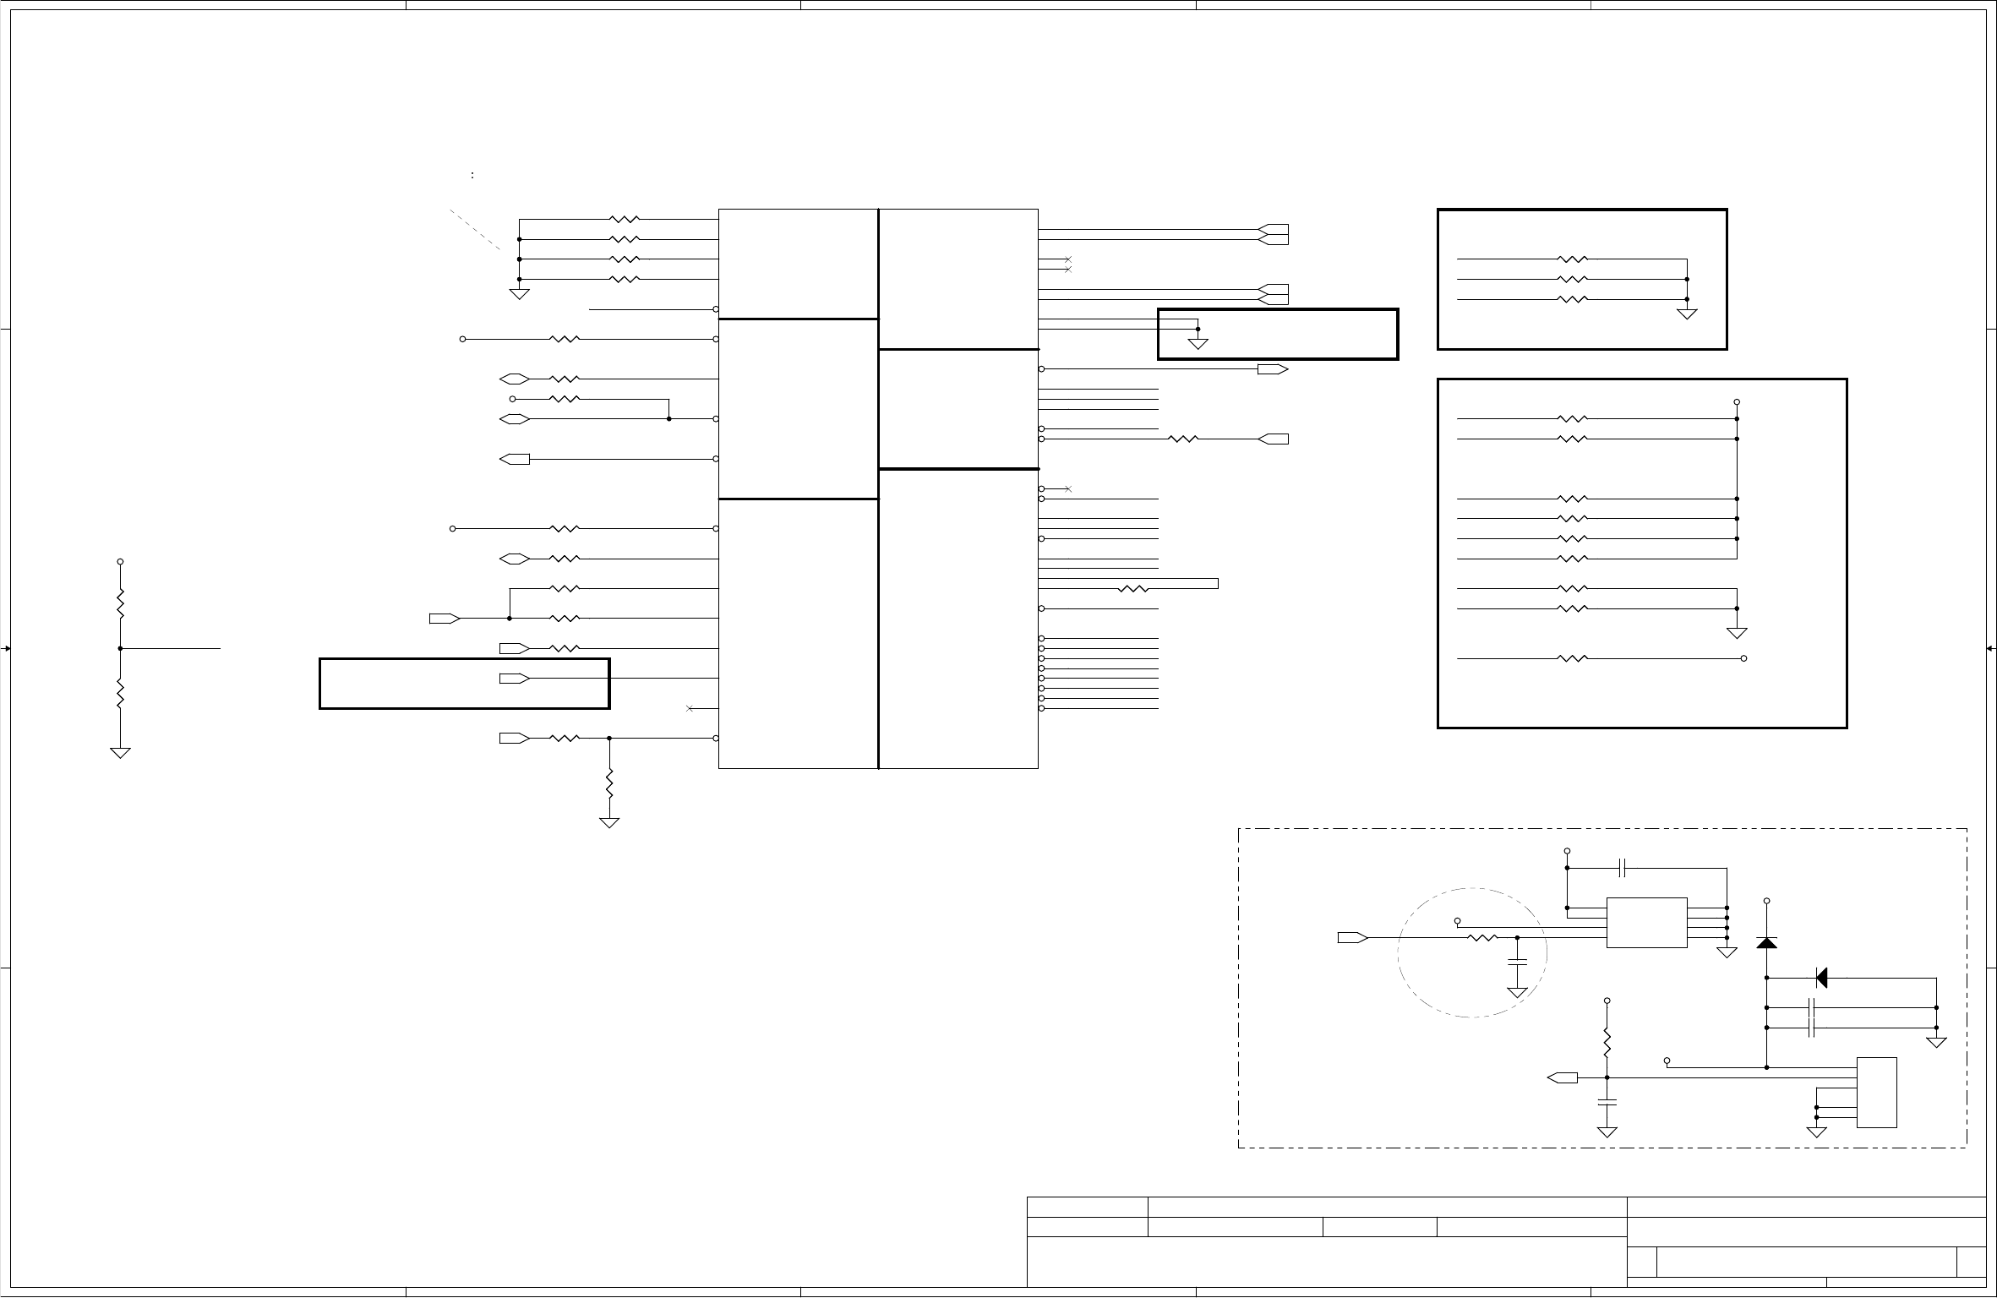Click the top-left cell of the title block
This screenshot has height=1298, width=1997.
1087,1207
